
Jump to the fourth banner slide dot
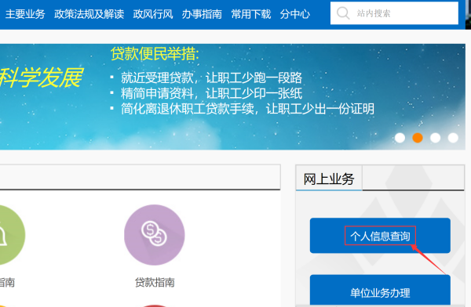(453, 138)
